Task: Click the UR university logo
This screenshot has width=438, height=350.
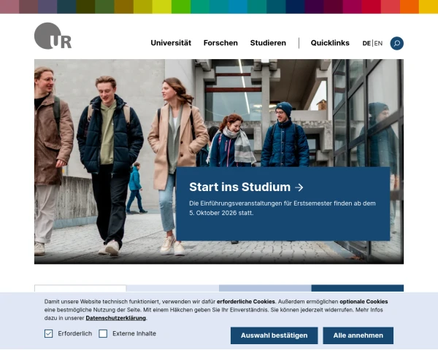Action: click(x=53, y=36)
